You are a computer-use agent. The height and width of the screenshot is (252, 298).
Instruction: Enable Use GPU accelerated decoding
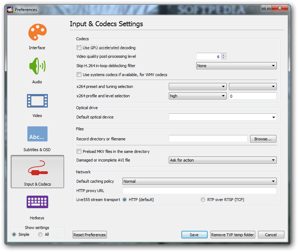(x=79, y=48)
